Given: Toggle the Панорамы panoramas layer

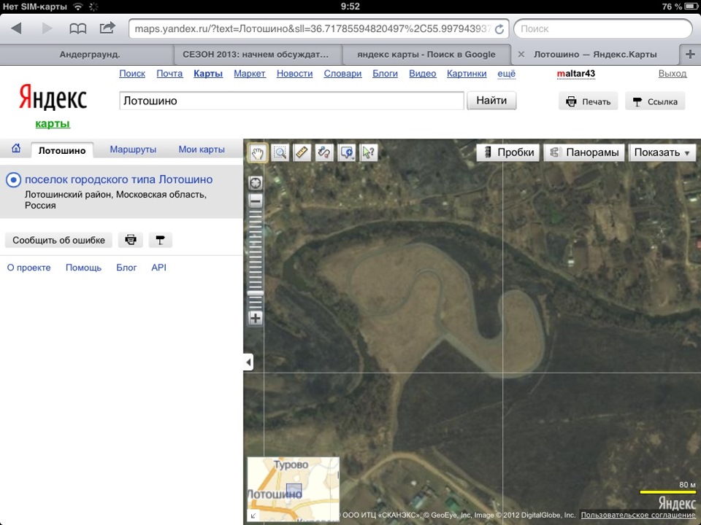Looking at the screenshot, I should point(584,152).
